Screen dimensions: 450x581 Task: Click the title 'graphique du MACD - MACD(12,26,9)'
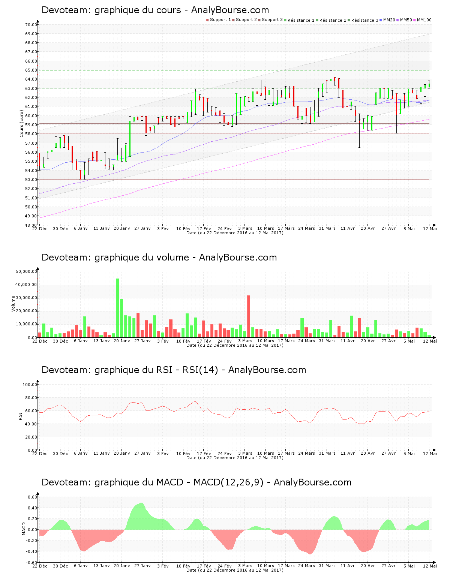tap(179, 482)
